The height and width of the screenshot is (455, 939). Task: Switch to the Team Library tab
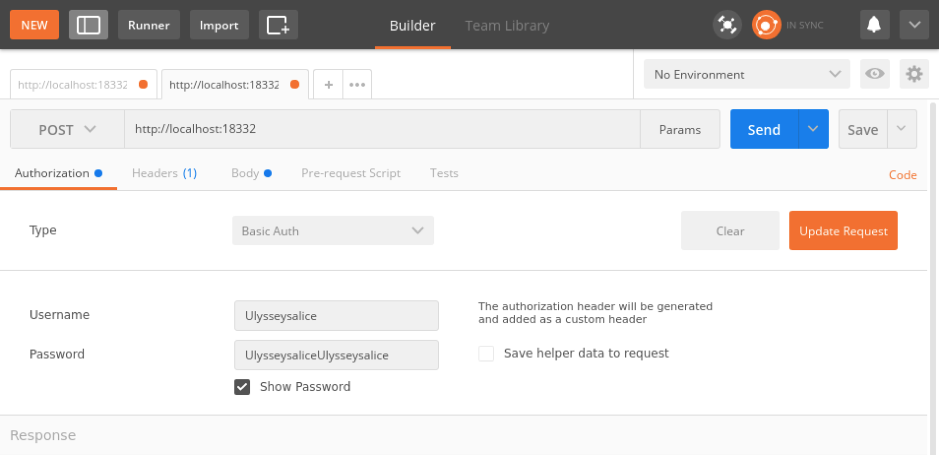pos(507,25)
